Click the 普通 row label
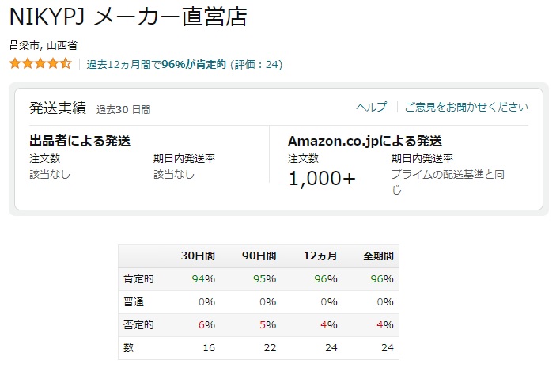Viewport: 560px width, 375px height. point(134,301)
